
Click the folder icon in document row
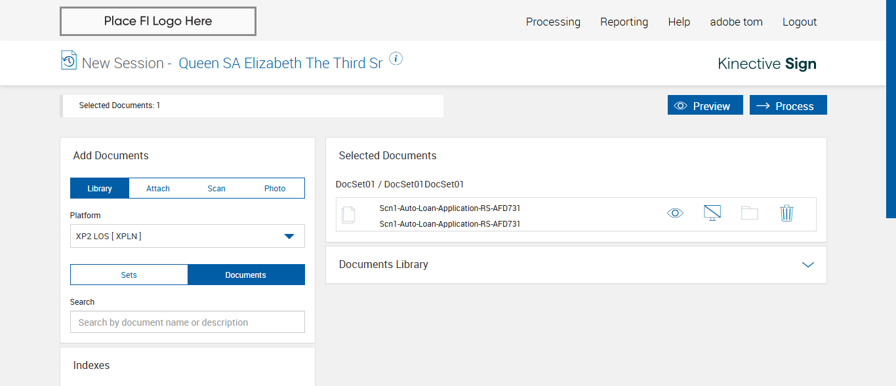(x=749, y=213)
